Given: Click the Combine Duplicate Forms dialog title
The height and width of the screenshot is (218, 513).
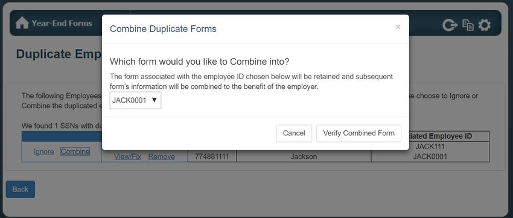Looking at the screenshot, I should pyautogui.click(x=163, y=29).
